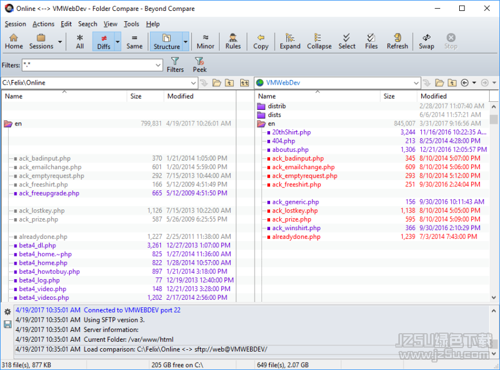The width and height of the screenshot is (500, 370).
Task: Click the Select checkmark icon
Action: (x=347, y=41)
